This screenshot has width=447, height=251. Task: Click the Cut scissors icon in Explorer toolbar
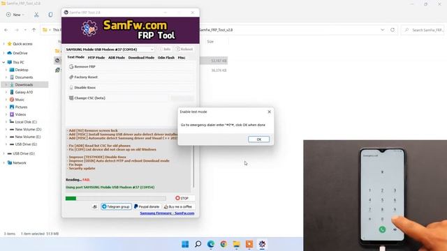(36, 15)
